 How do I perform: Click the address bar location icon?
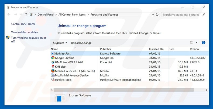[31, 14]
